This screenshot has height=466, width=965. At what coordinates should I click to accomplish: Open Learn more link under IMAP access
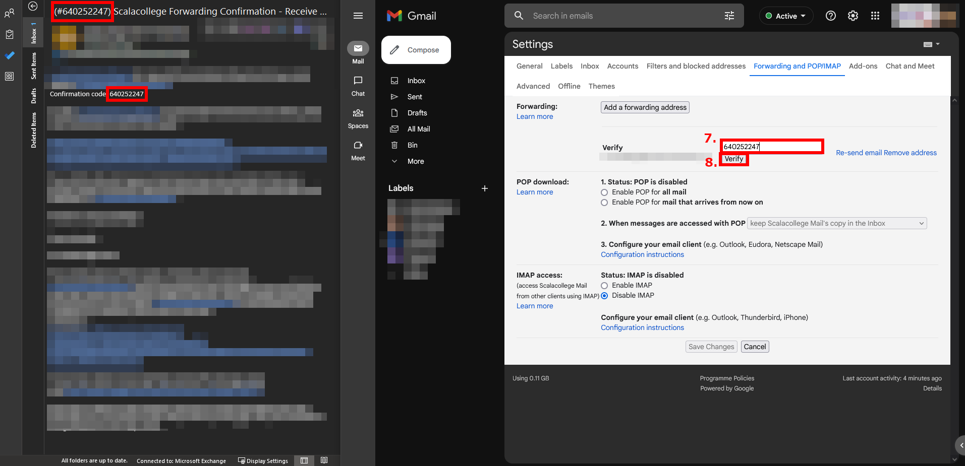535,306
